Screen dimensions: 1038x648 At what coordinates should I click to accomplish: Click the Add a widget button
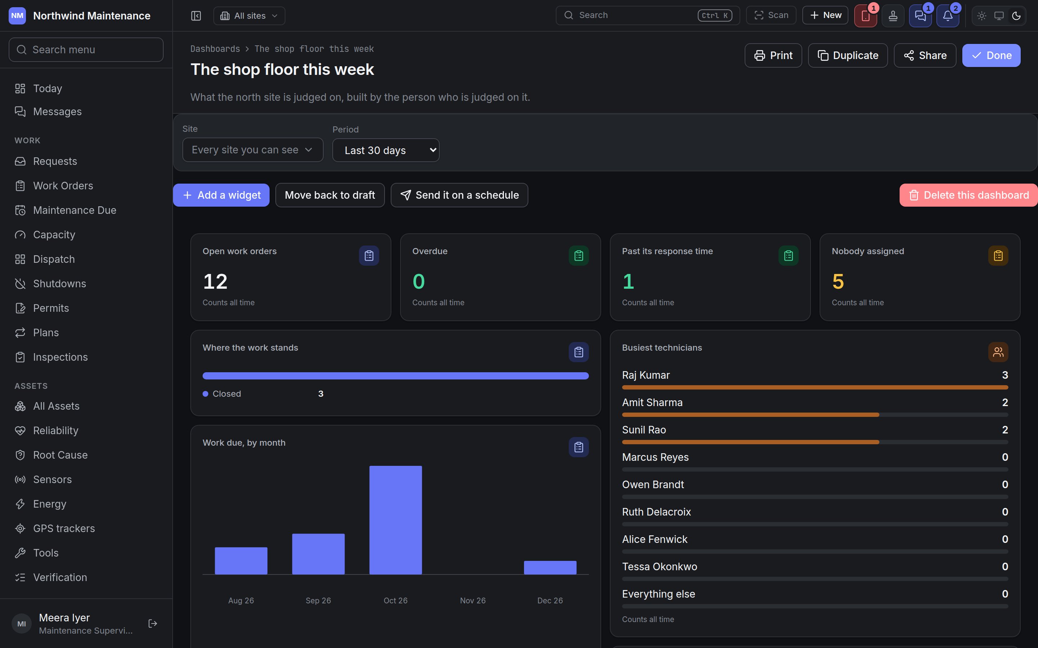tap(221, 195)
